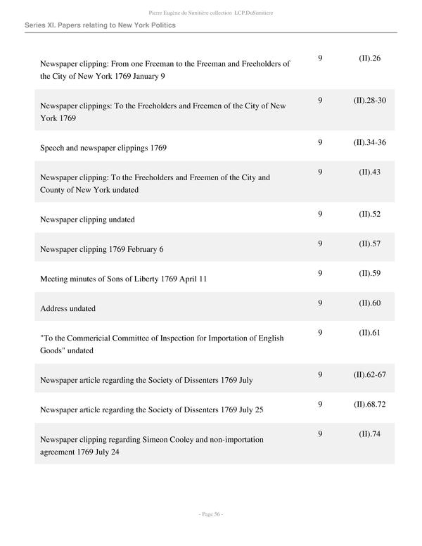Image resolution: width=422 pixels, height=546 pixels.
Task: Click the "Page 56" footer label
Action: (211, 514)
